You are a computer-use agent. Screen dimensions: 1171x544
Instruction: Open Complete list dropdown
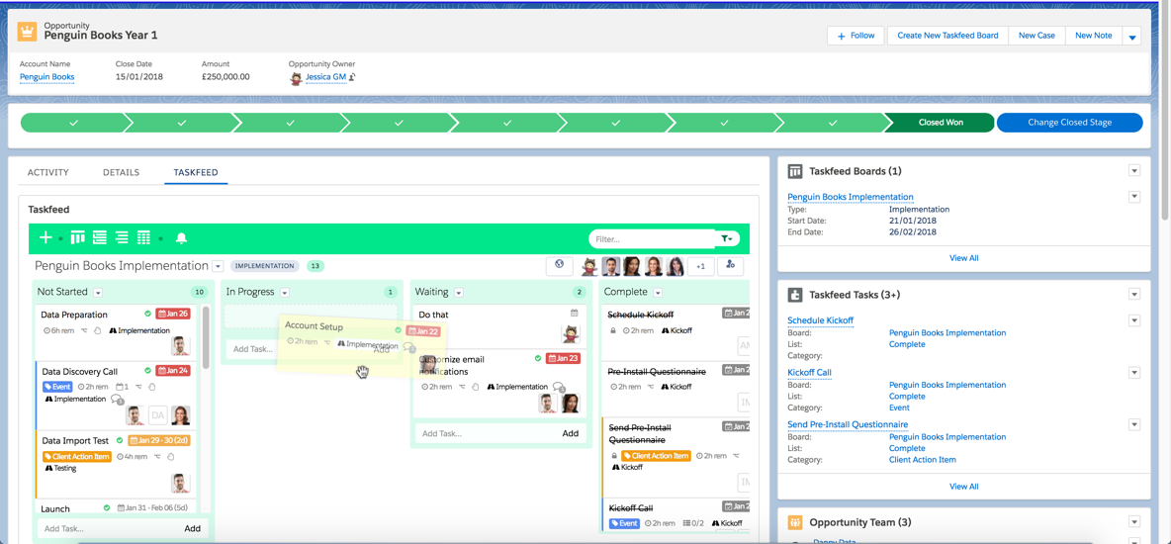point(658,292)
